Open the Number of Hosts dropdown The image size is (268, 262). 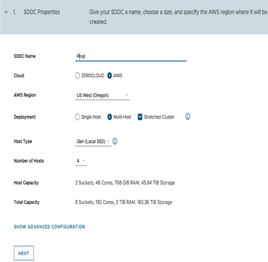[x=81, y=161]
